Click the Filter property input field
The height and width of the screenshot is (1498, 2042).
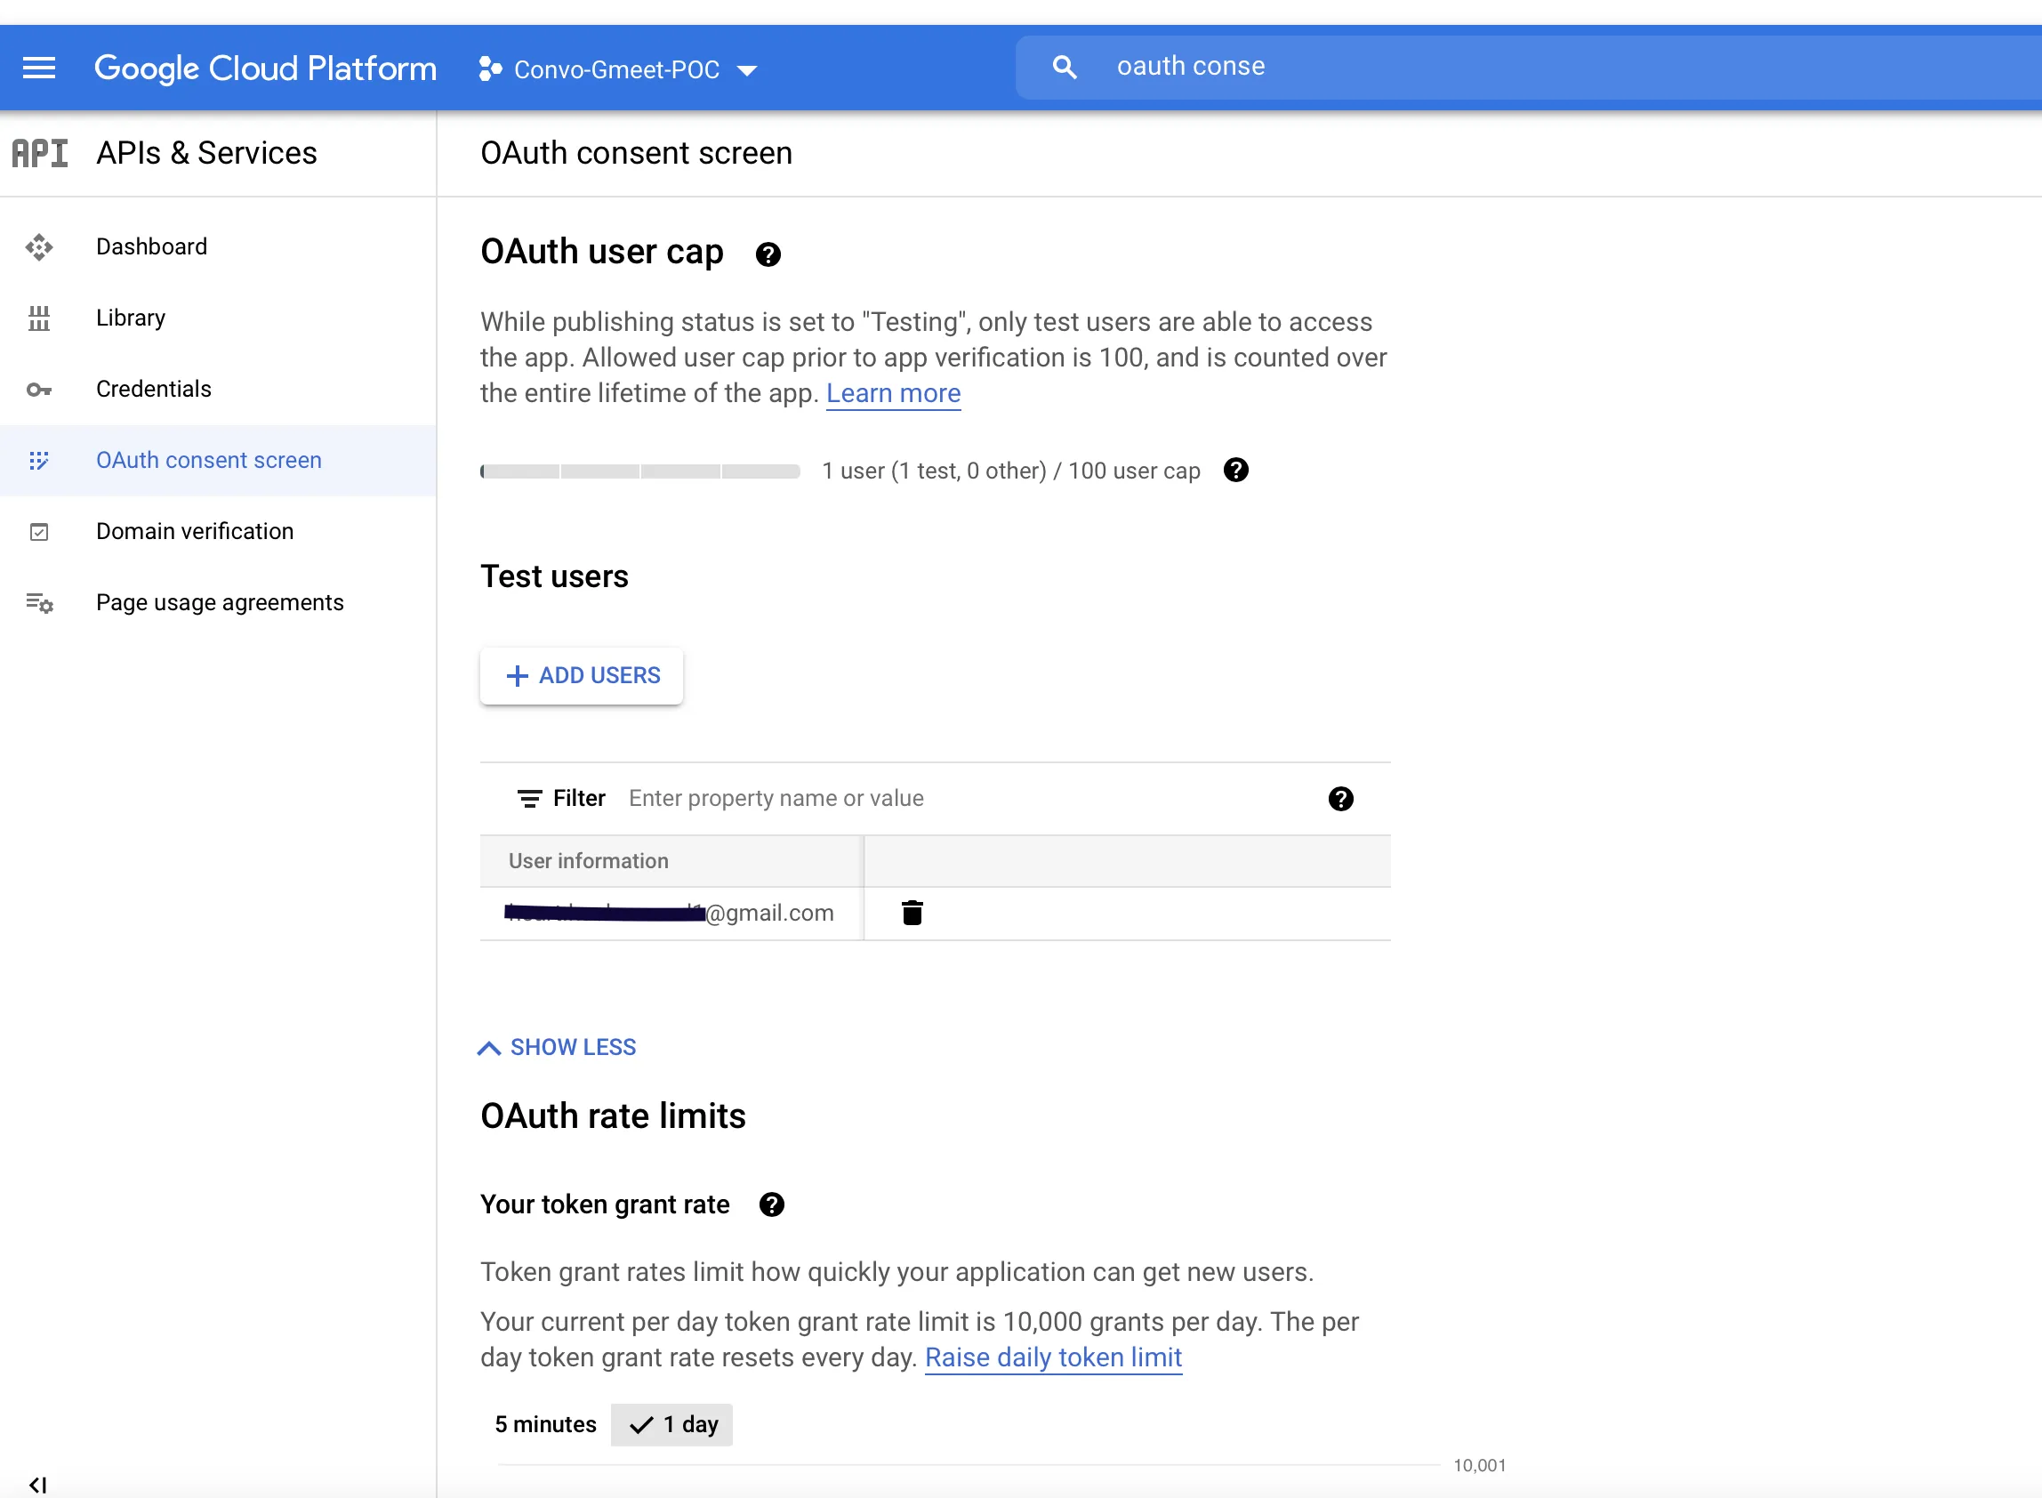click(x=961, y=798)
